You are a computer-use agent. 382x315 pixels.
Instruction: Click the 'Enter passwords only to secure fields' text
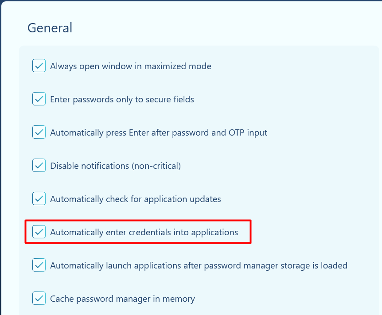(x=122, y=100)
